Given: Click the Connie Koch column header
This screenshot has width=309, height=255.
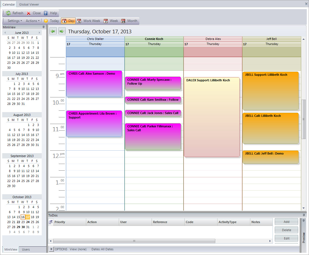Looking at the screenshot, I should pyautogui.click(x=154, y=39).
